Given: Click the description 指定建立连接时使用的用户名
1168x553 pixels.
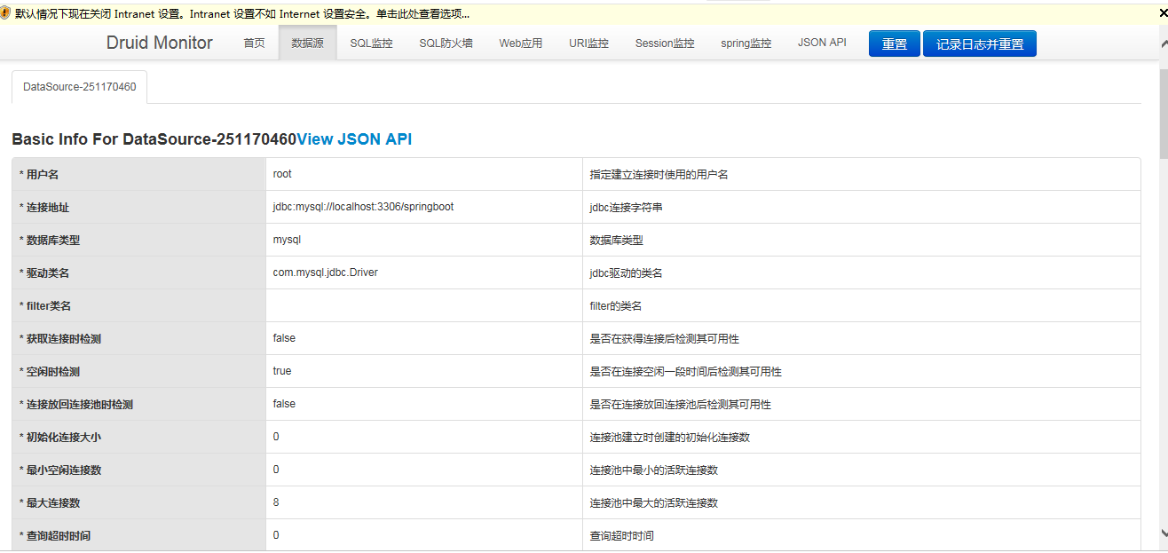Looking at the screenshot, I should pyautogui.click(x=659, y=175).
